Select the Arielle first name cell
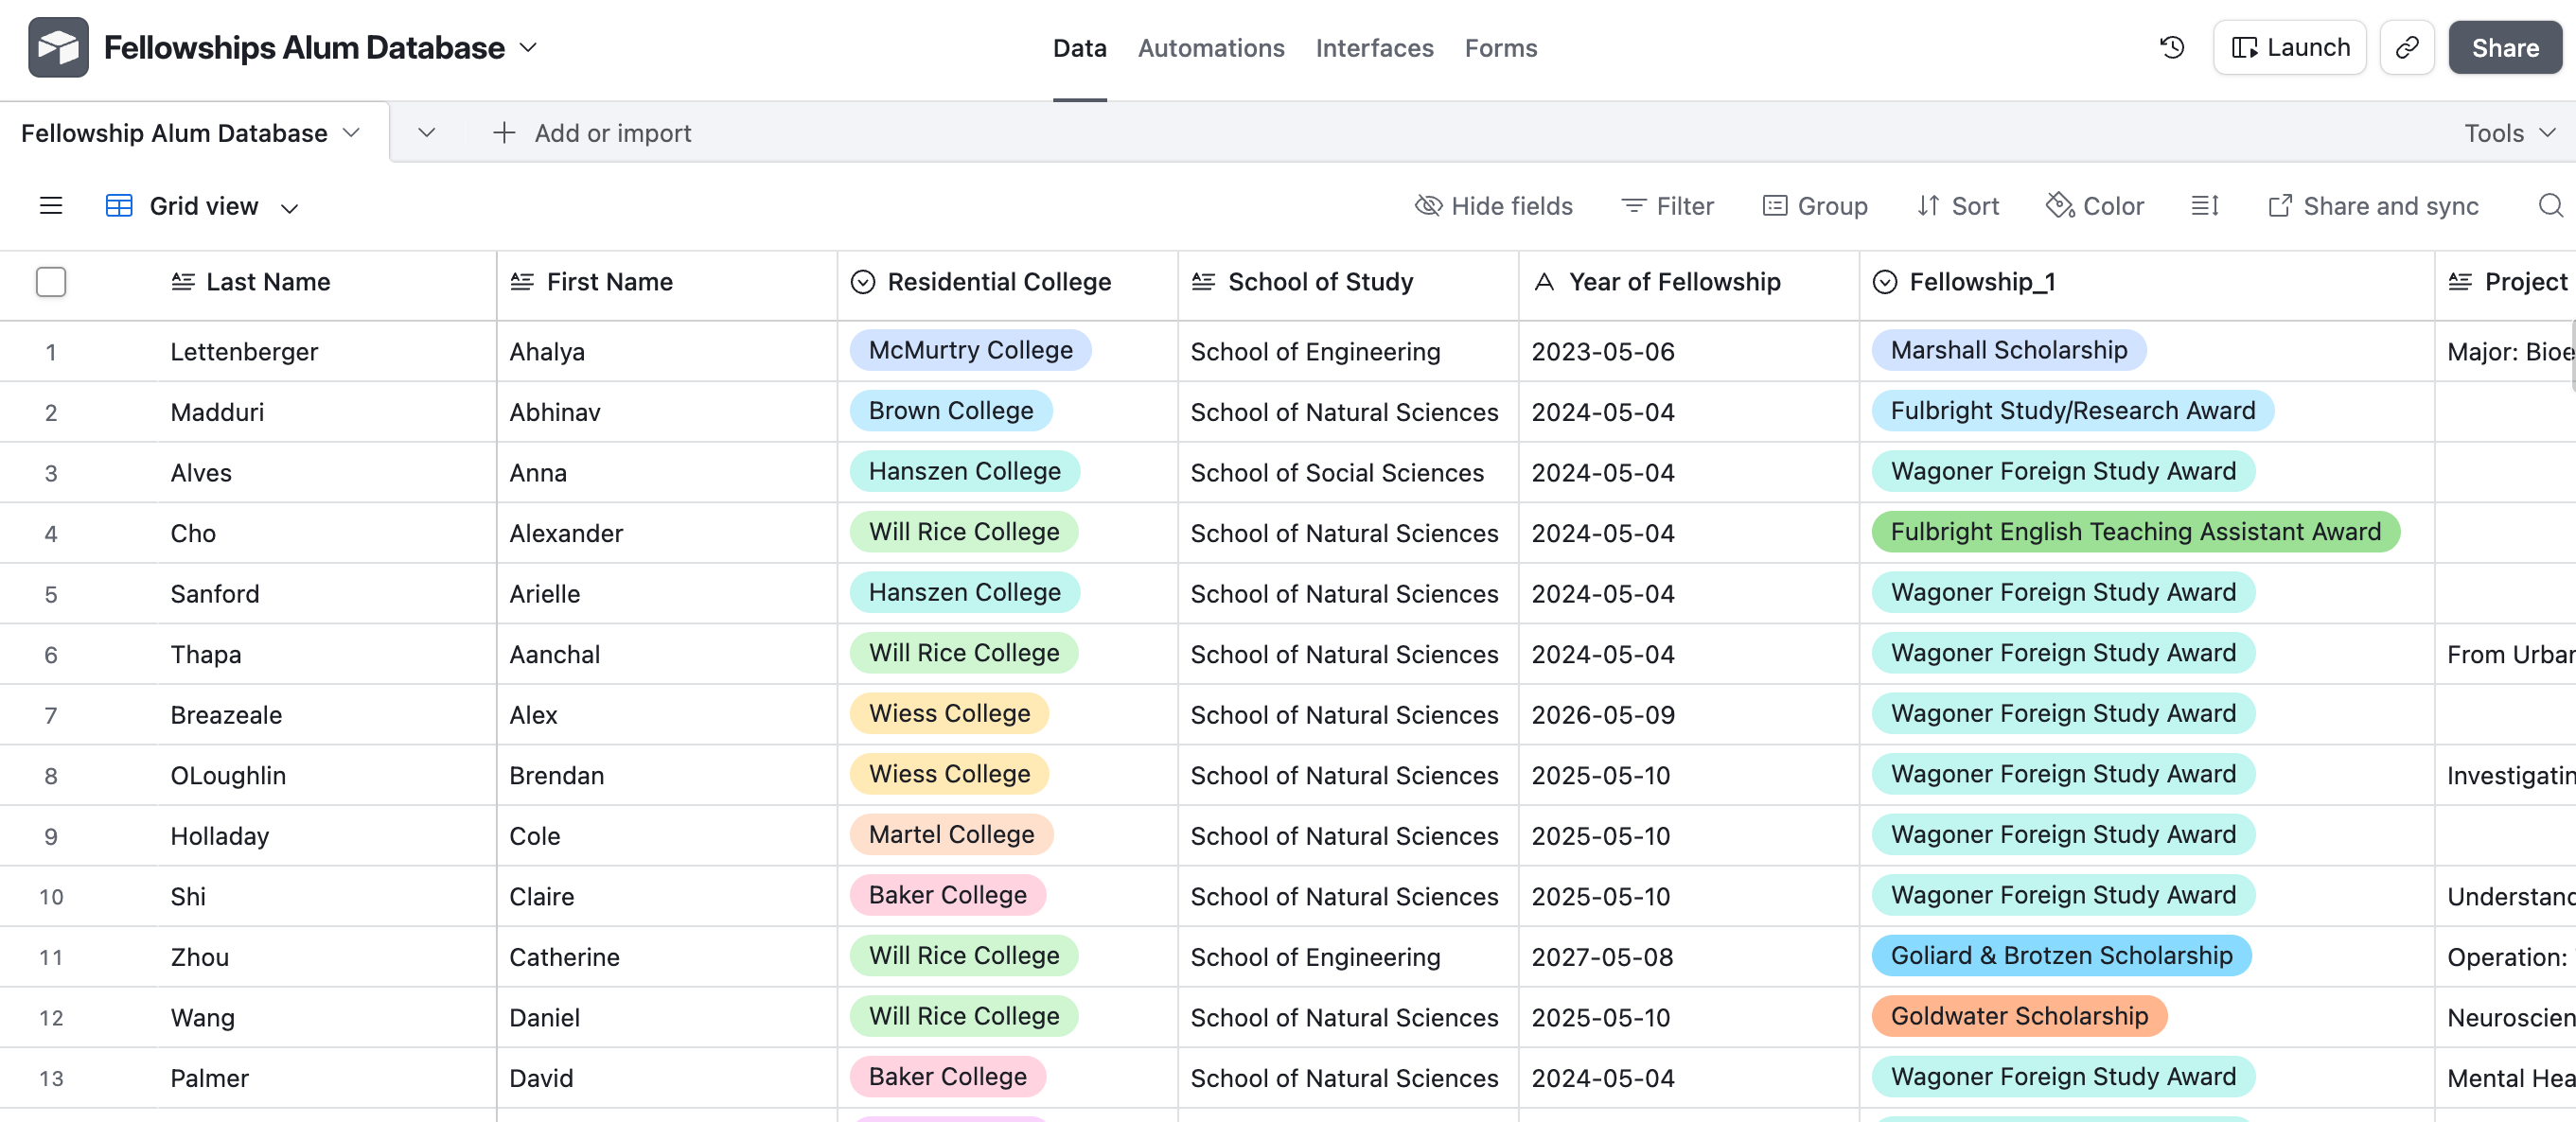Screen dimensions: 2576x1122 pyautogui.click(x=667, y=593)
